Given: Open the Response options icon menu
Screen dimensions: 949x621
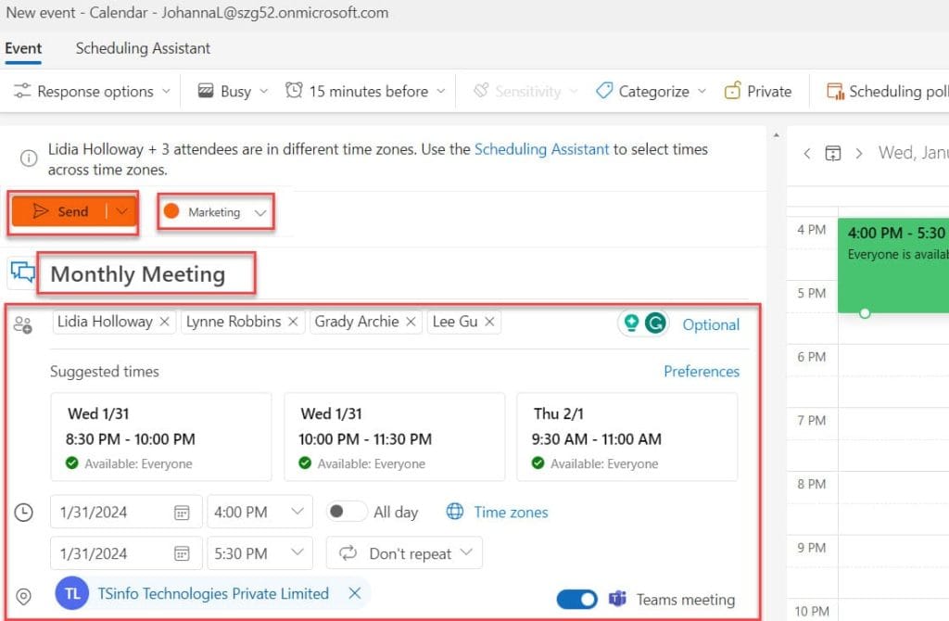Looking at the screenshot, I should [x=22, y=91].
